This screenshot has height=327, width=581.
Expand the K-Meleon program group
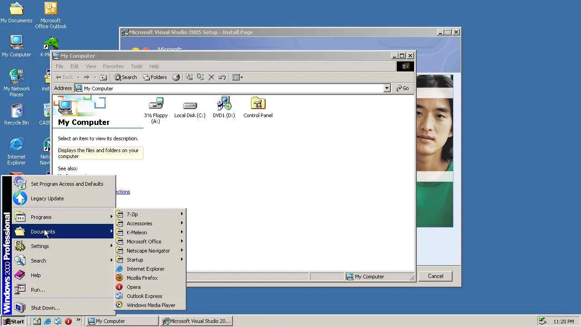pyautogui.click(x=150, y=233)
